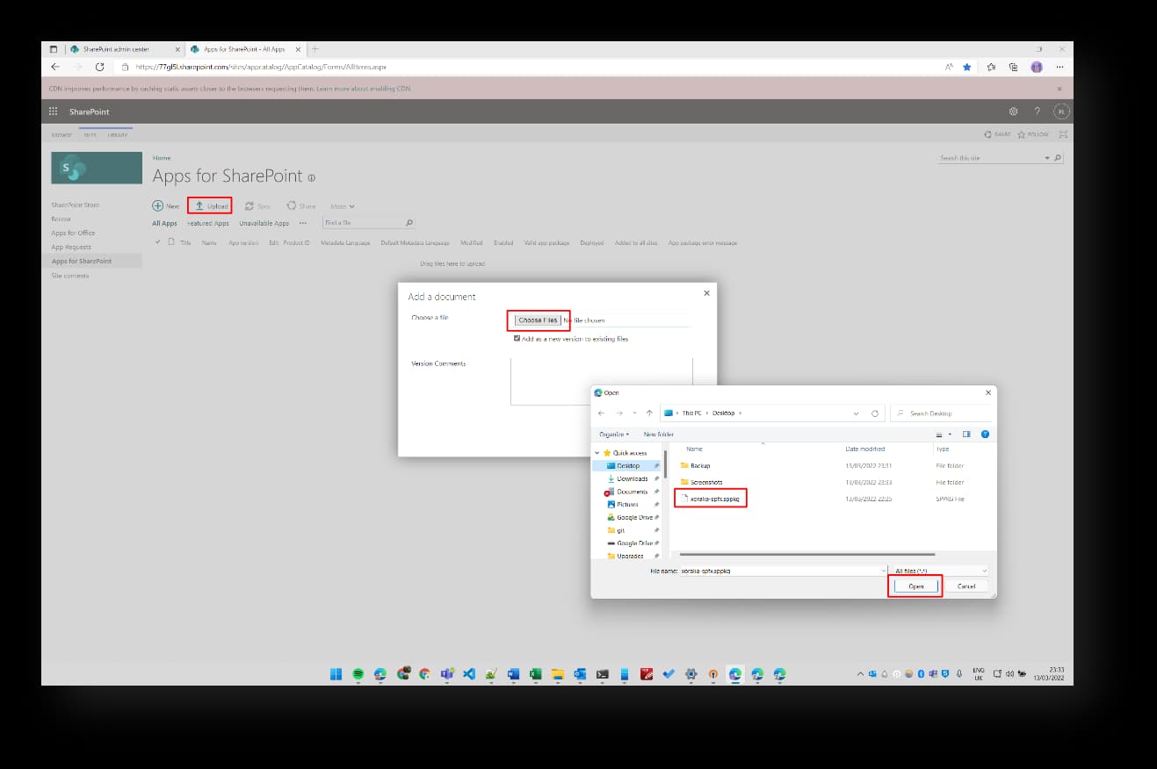Select Documents in Quick access
1157x769 pixels.
633,492
